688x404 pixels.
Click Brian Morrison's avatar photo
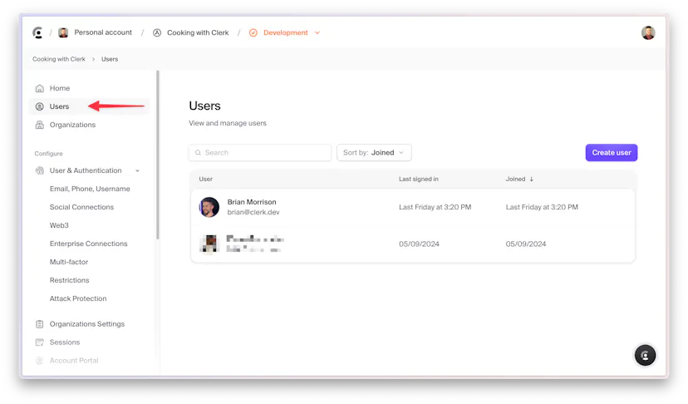(209, 207)
